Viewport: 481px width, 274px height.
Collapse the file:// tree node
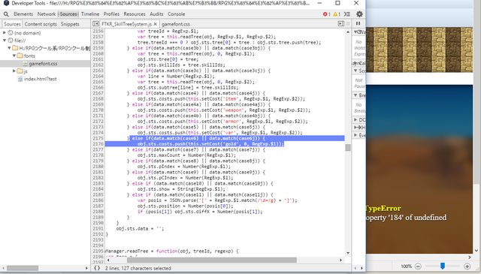click(5, 41)
